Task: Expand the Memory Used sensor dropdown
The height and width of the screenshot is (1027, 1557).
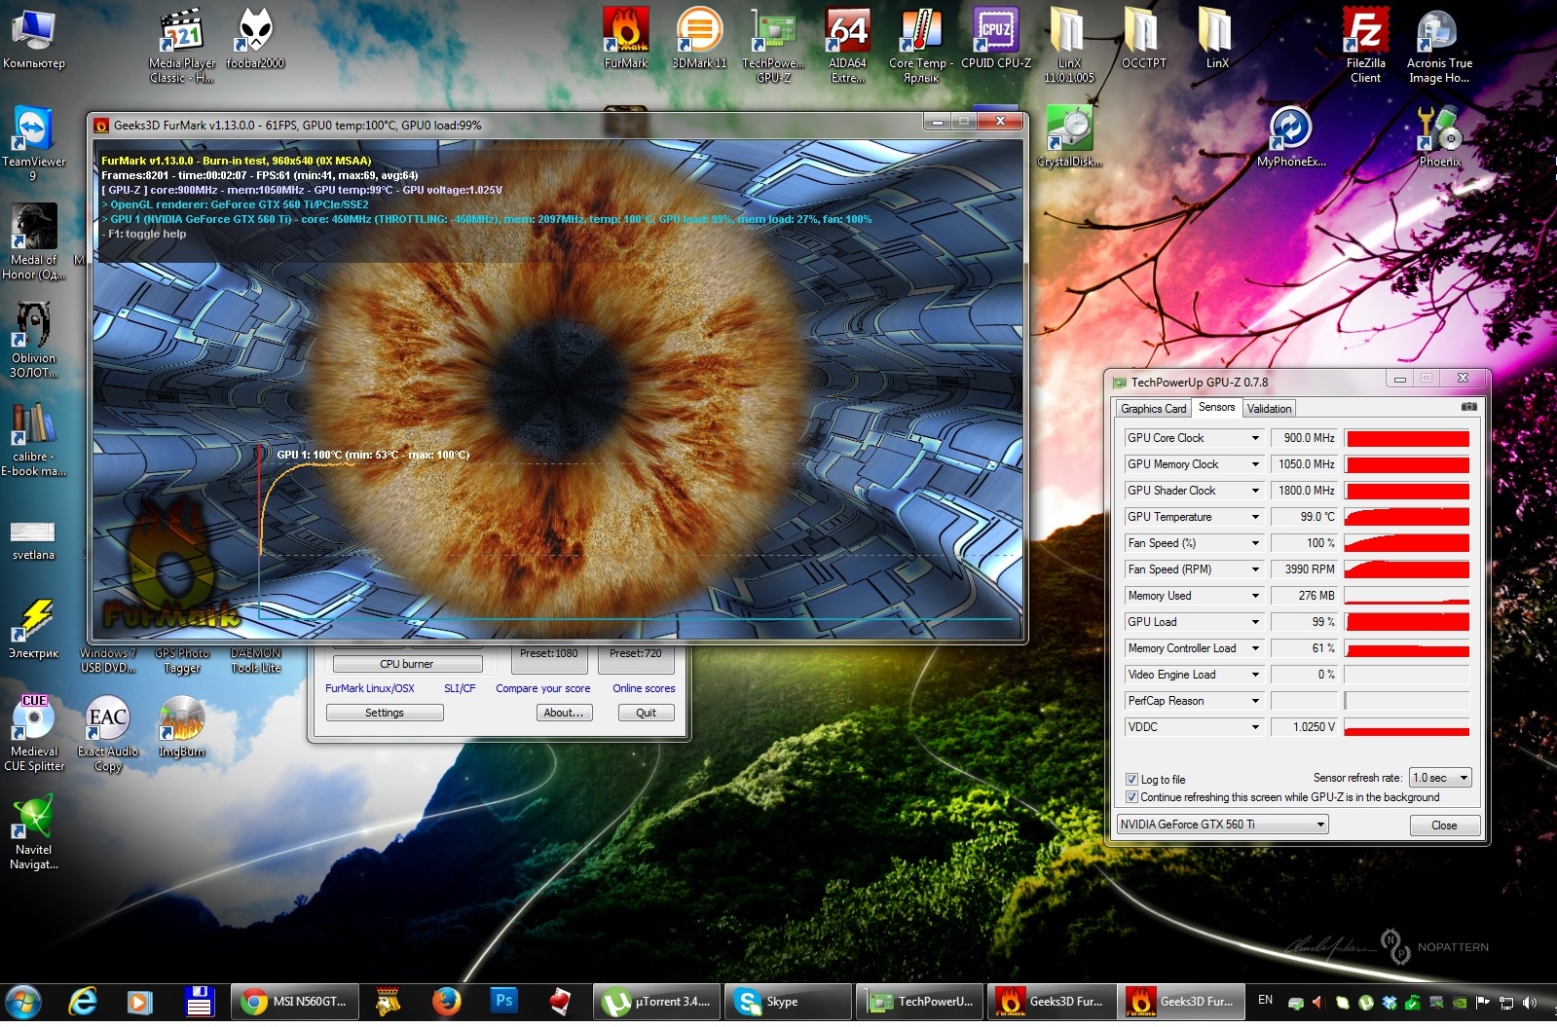Action: pyautogui.click(x=1255, y=596)
